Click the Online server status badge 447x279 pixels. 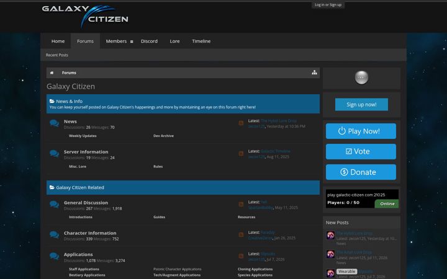click(387, 204)
